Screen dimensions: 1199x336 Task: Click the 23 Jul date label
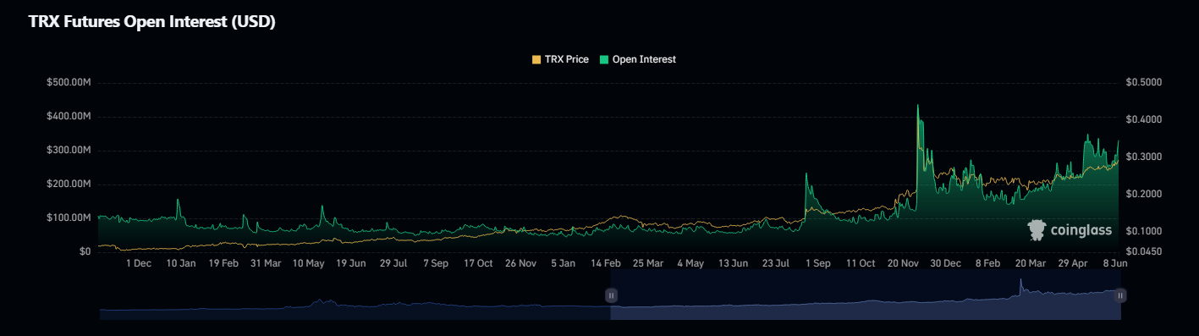tap(776, 263)
